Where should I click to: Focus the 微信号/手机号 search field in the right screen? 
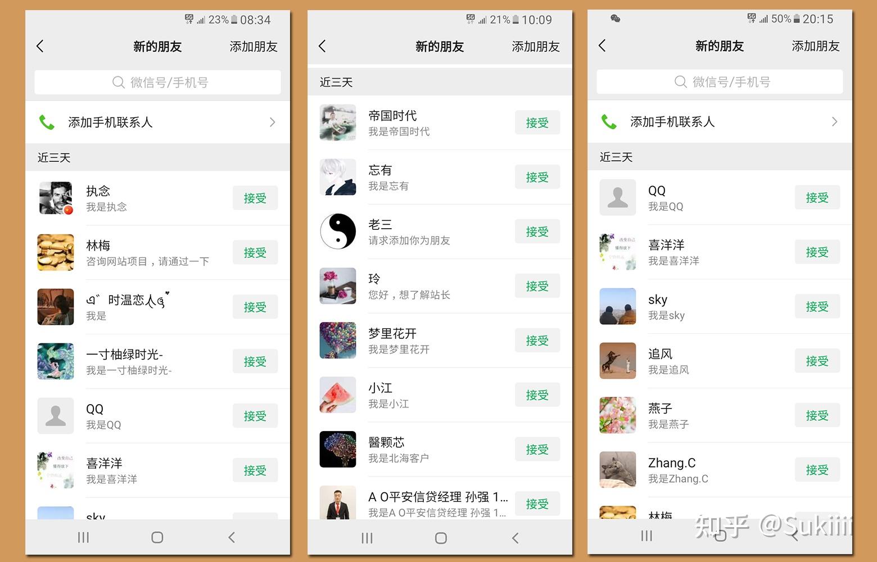720,82
